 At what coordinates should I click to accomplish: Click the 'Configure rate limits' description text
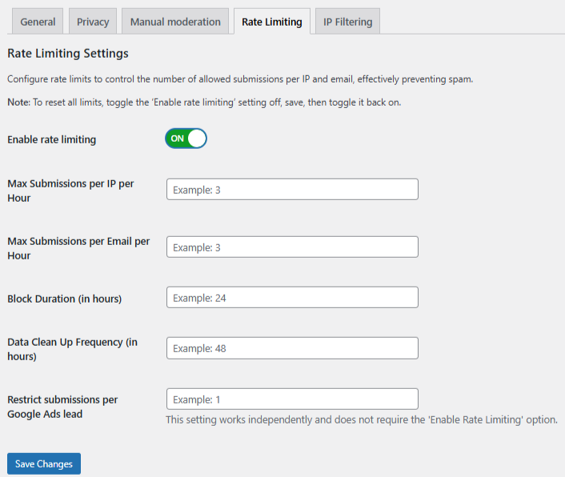pyautogui.click(x=240, y=79)
